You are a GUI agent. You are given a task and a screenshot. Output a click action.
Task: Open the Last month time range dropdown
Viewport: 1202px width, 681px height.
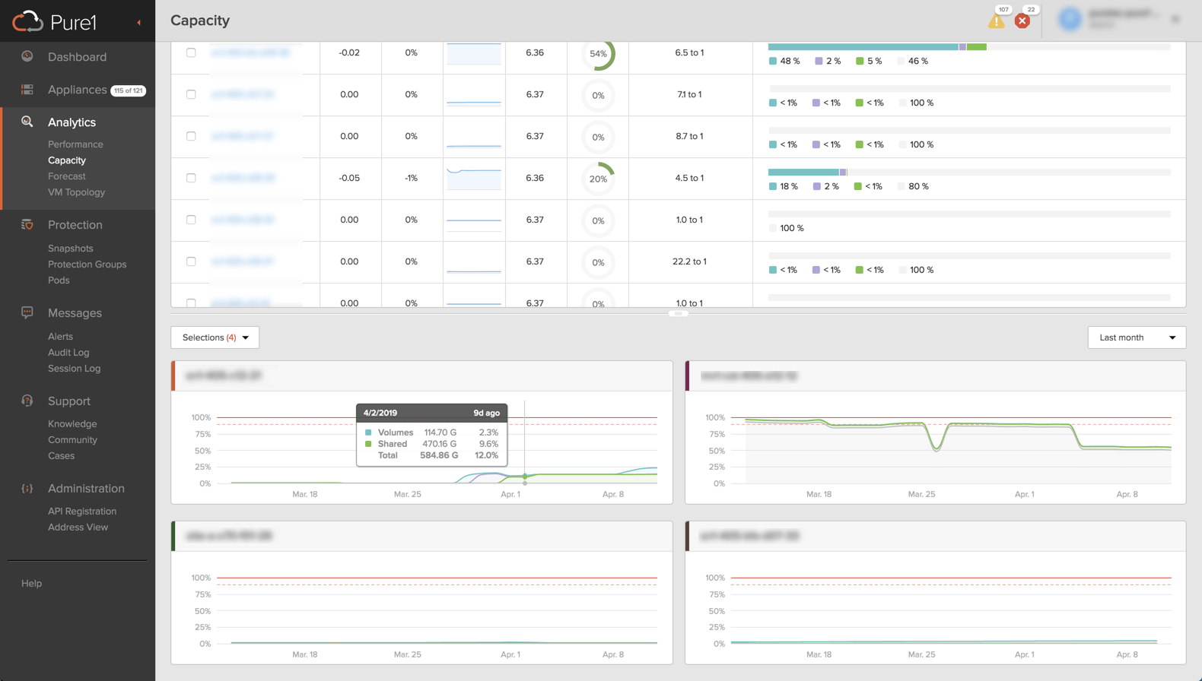1137,337
